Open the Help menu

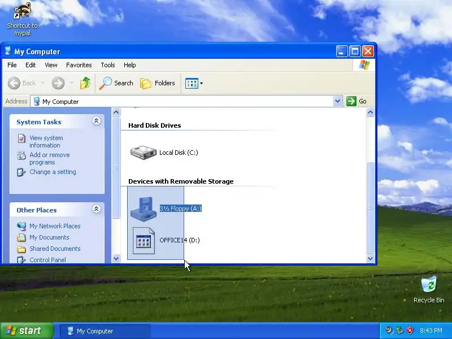point(130,65)
